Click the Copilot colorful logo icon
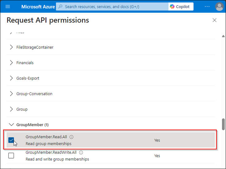Viewport: 226px width, 169px height. click(172, 6)
